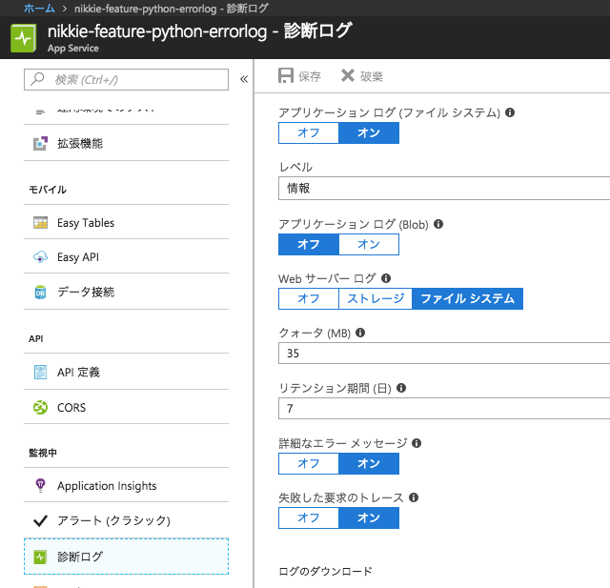The width and height of the screenshot is (610, 588).
Task: Open the レベル dropdown showing 情報
Action: click(444, 189)
